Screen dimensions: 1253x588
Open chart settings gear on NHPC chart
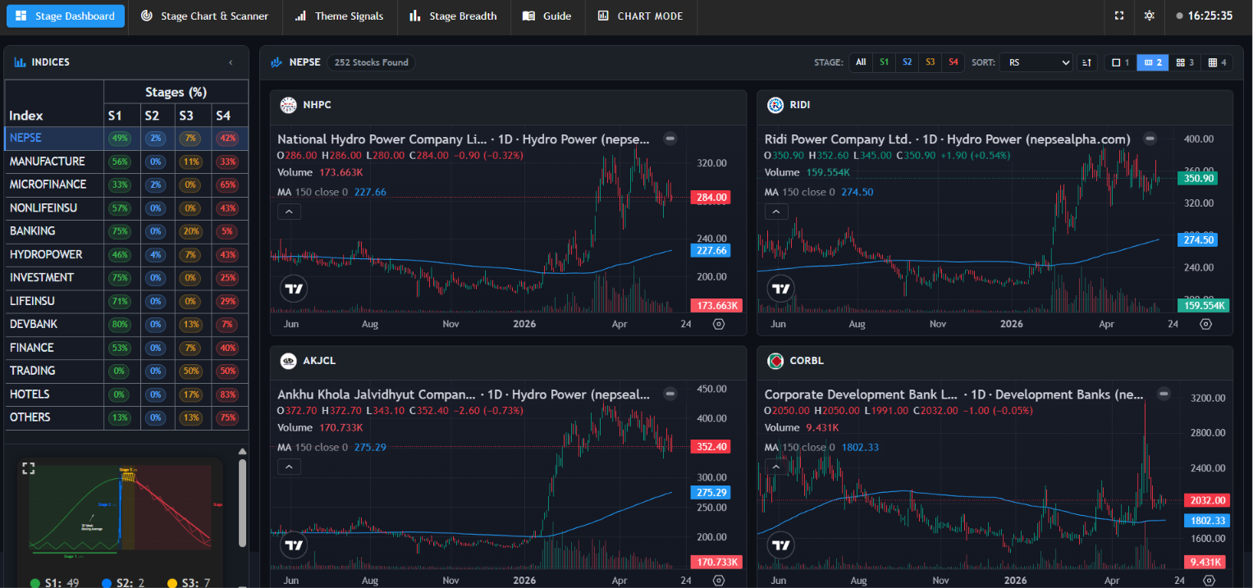tap(719, 324)
